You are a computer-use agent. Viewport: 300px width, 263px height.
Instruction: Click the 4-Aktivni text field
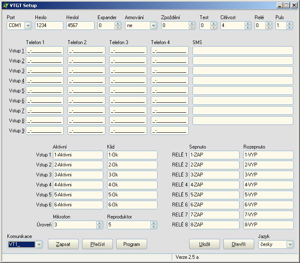(78, 185)
